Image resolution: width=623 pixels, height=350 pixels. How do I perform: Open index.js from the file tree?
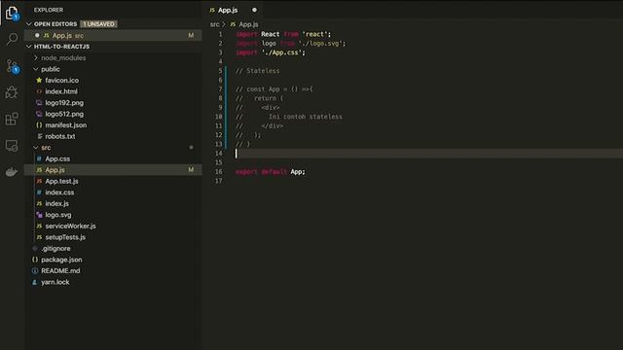click(x=56, y=203)
